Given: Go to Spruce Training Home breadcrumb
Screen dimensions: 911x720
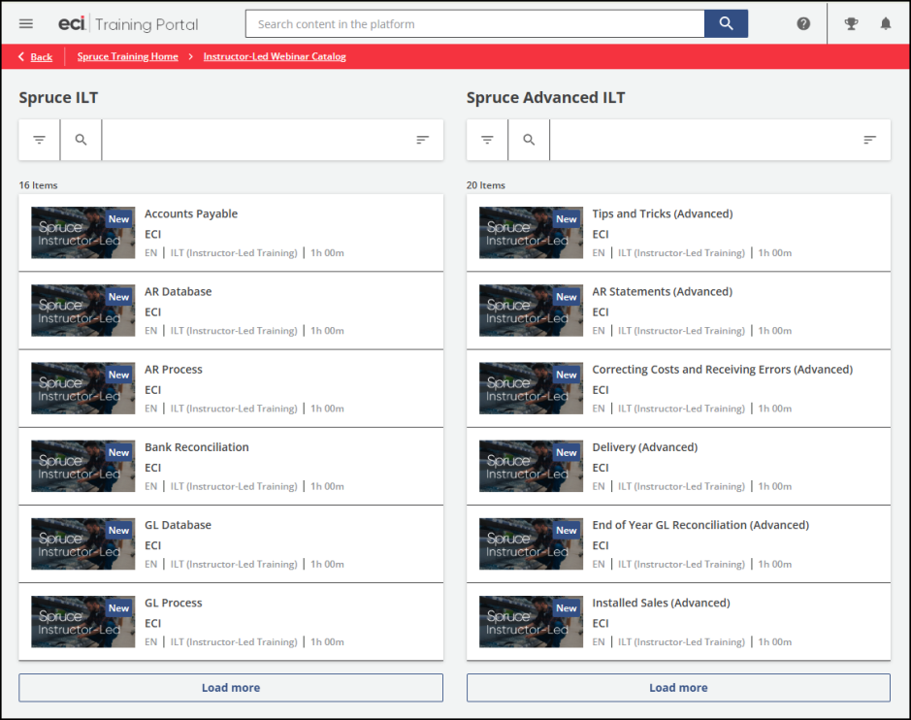Looking at the screenshot, I should point(127,56).
